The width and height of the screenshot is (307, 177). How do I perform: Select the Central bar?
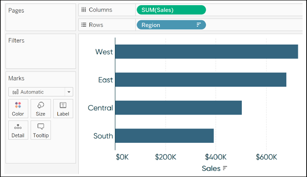(178, 108)
